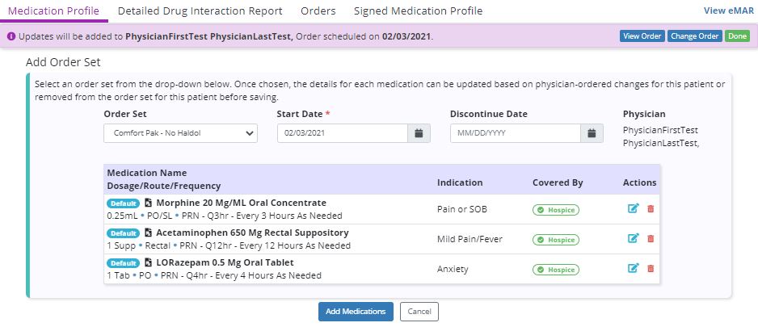758x327 pixels.
Task: Edit the Acetaminophen 650 Mg suppository entry
Action: (633, 238)
